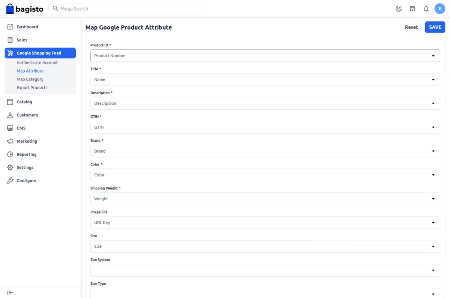
Task: Click the Marketing megaphone icon
Action: [x=10, y=141]
